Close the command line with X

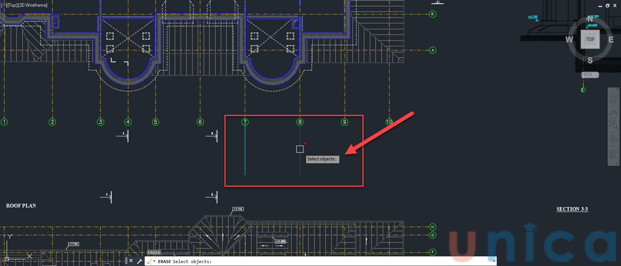[x=131, y=261]
